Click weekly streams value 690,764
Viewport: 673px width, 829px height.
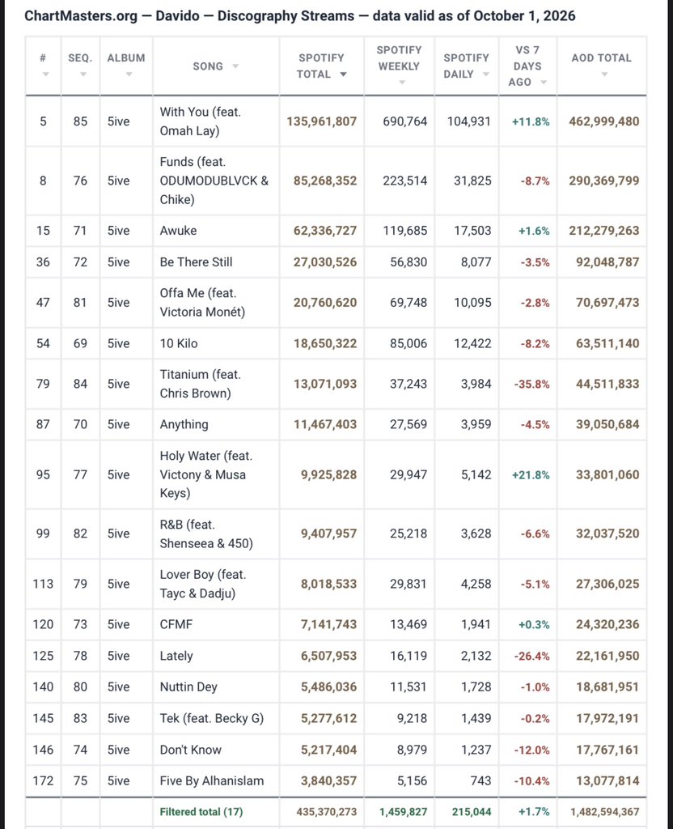click(x=404, y=121)
